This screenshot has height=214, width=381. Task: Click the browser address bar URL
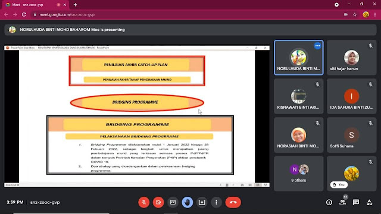67,14
